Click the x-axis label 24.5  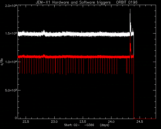[x=140, y=122]
